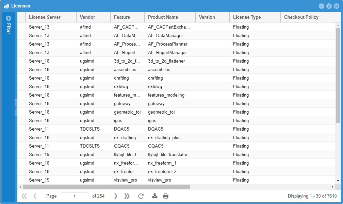
Task: Click the Checkout Policy column header
Action: point(301,17)
